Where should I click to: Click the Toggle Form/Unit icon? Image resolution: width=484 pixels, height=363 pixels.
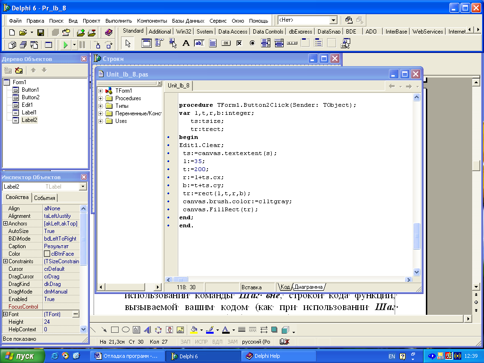(34, 45)
